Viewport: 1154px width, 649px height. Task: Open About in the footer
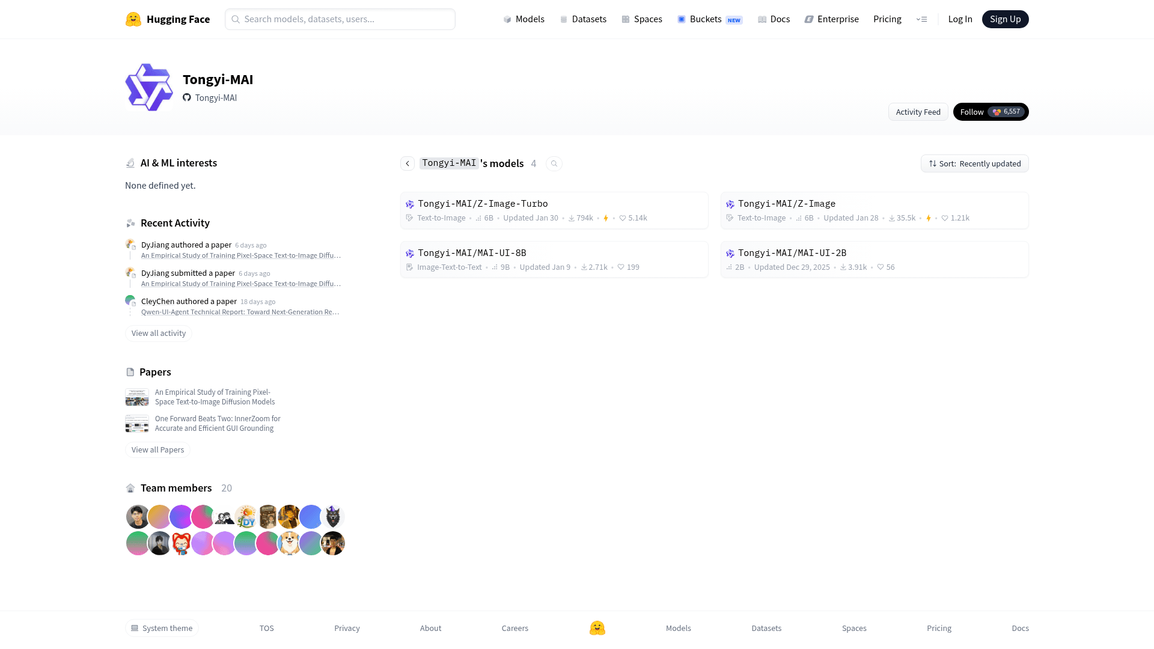pos(430,628)
